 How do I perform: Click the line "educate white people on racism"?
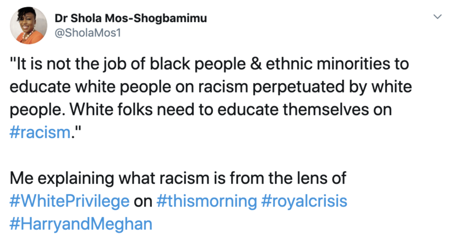211,87
